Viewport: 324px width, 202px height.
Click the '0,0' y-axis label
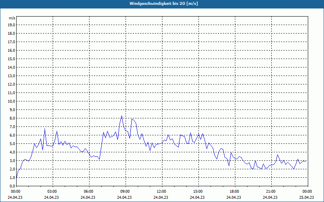12,186
